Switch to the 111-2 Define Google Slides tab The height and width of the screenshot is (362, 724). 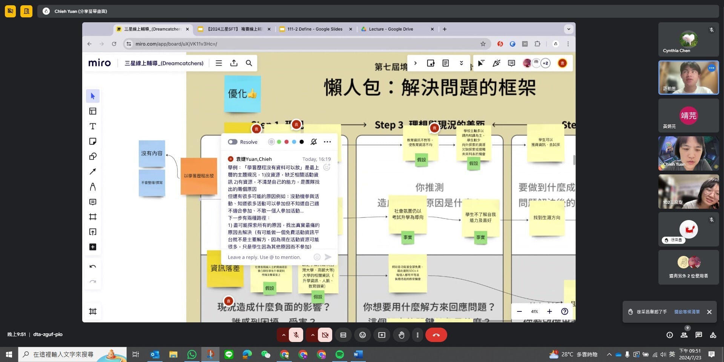[314, 29]
